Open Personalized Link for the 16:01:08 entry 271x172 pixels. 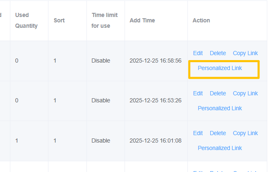coord(220,148)
